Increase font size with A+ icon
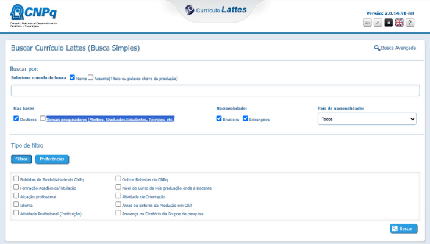The width and height of the screenshot is (430, 244). (x=367, y=23)
